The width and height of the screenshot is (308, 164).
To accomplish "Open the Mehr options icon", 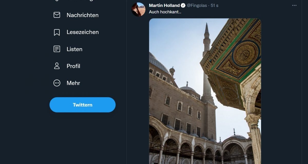I will [x=56, y=83].
